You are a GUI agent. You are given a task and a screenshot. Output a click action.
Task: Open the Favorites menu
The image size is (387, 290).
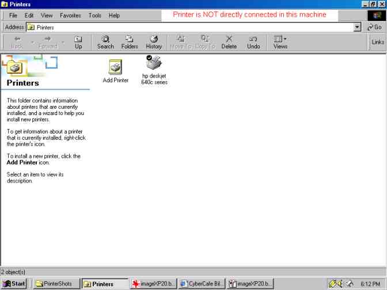pos(70,16)
